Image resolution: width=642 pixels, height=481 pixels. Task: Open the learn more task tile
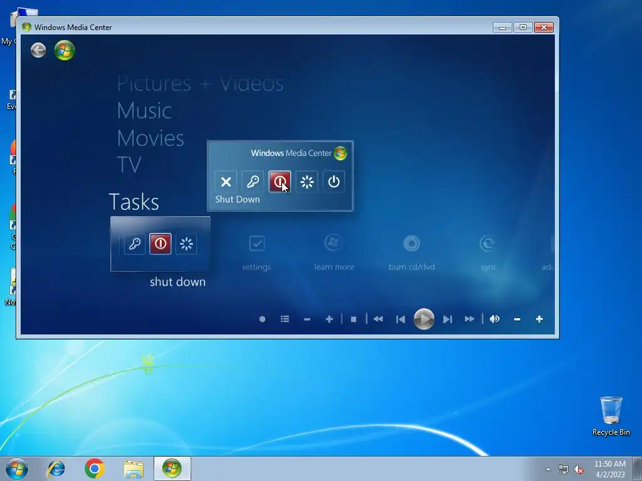coord(334,252)
